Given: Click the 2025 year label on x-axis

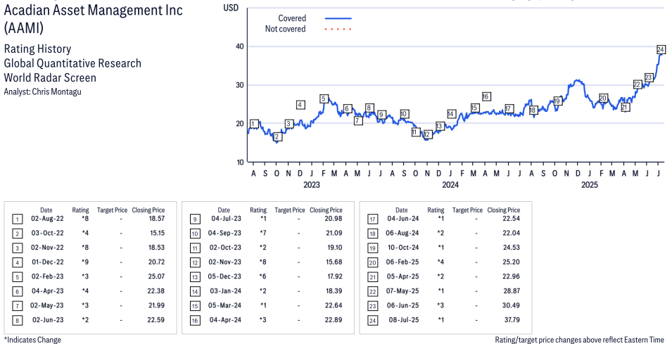Looking at the screenshot, I should coord(589,185).
